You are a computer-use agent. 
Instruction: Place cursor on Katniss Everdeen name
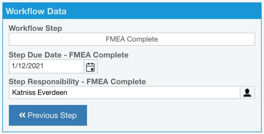(40, 92)
